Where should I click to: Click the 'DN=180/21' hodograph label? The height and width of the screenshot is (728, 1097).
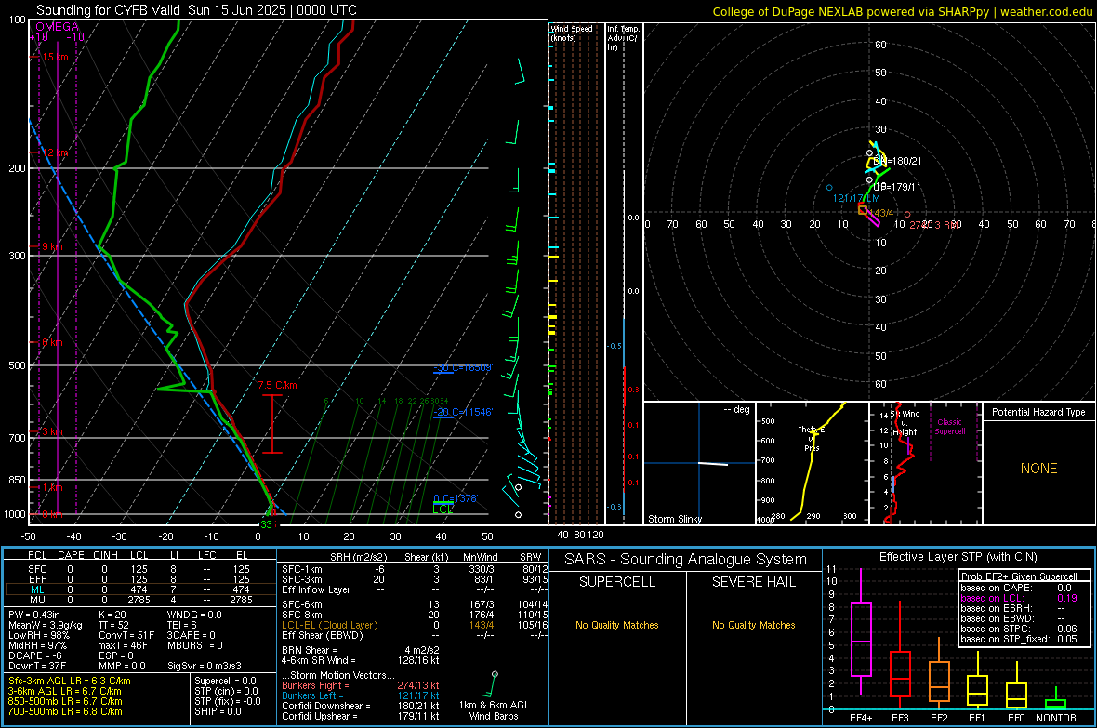(898, 161)
